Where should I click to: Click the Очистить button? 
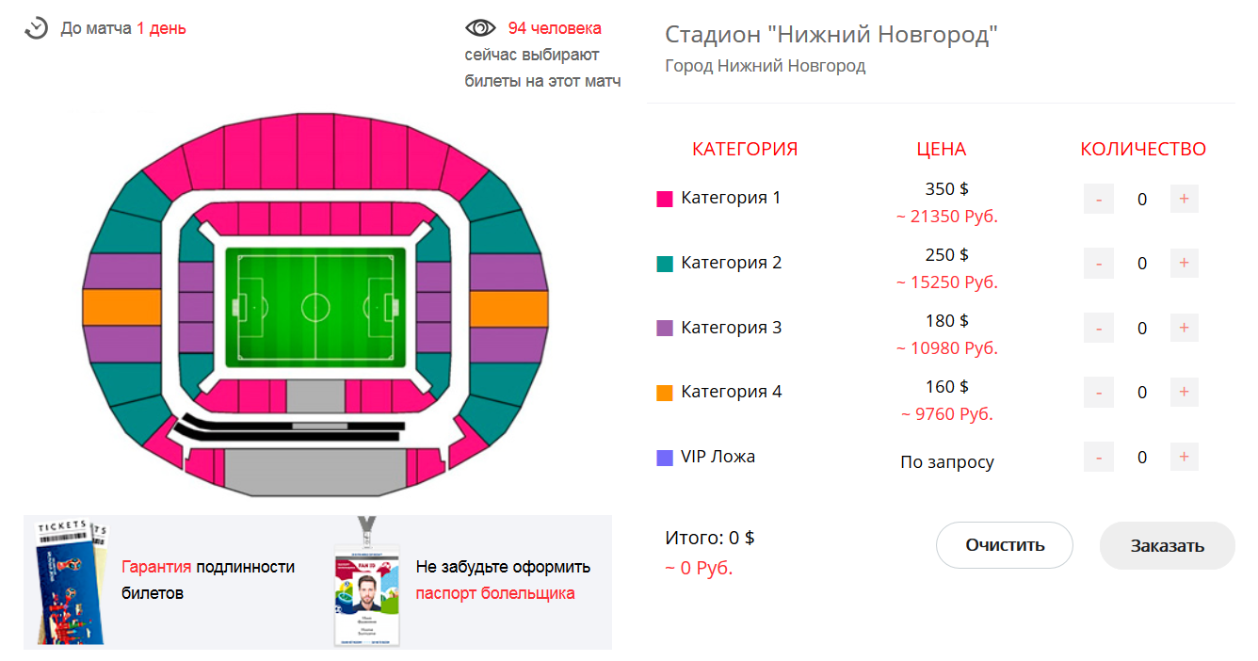pyautogui.click(x=1005, y=545)
